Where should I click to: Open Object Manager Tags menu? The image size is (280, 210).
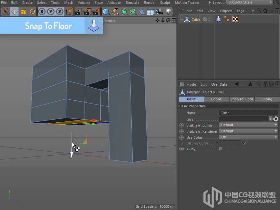pos(240,11)
